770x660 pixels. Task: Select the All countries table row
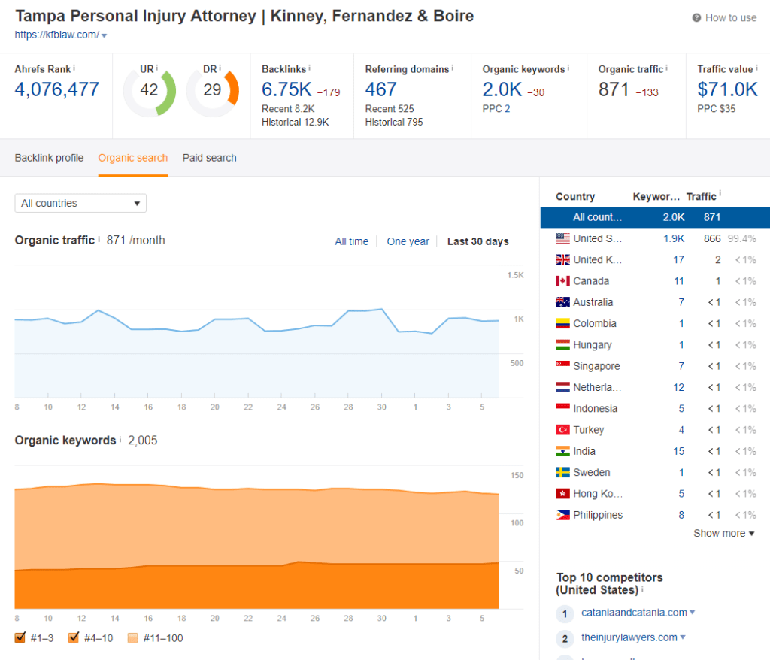point(655,217)
